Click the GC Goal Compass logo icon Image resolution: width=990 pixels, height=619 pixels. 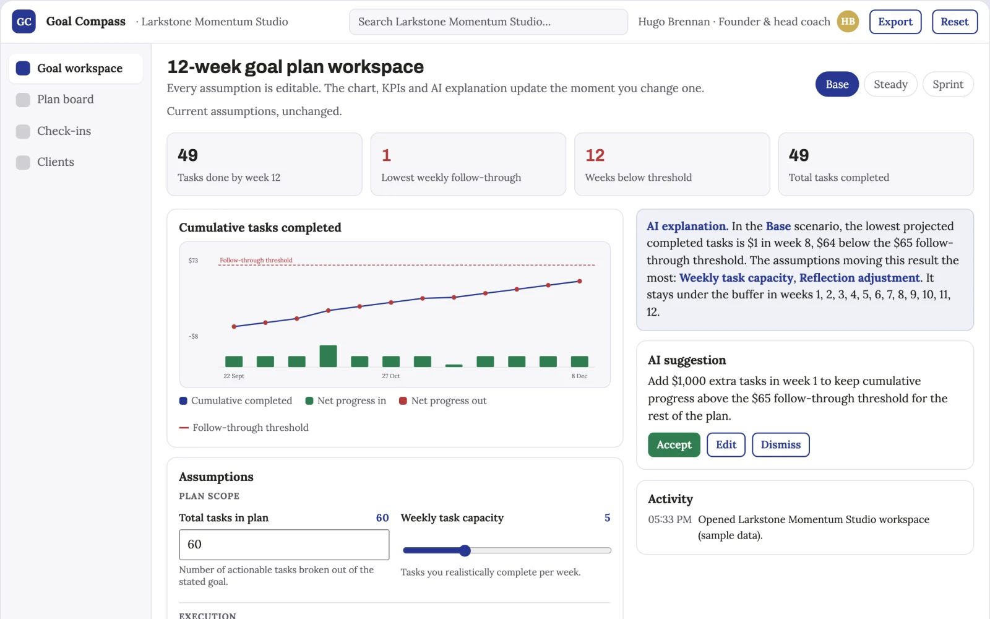pyautogui.click(x=24, y=22)
